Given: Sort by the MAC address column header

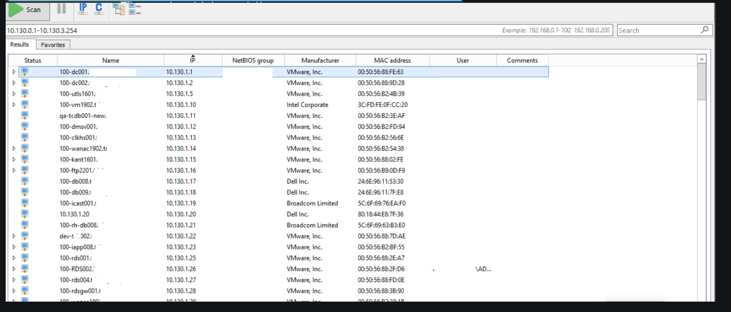Looking at the screenshot, I should pos(392,60).
